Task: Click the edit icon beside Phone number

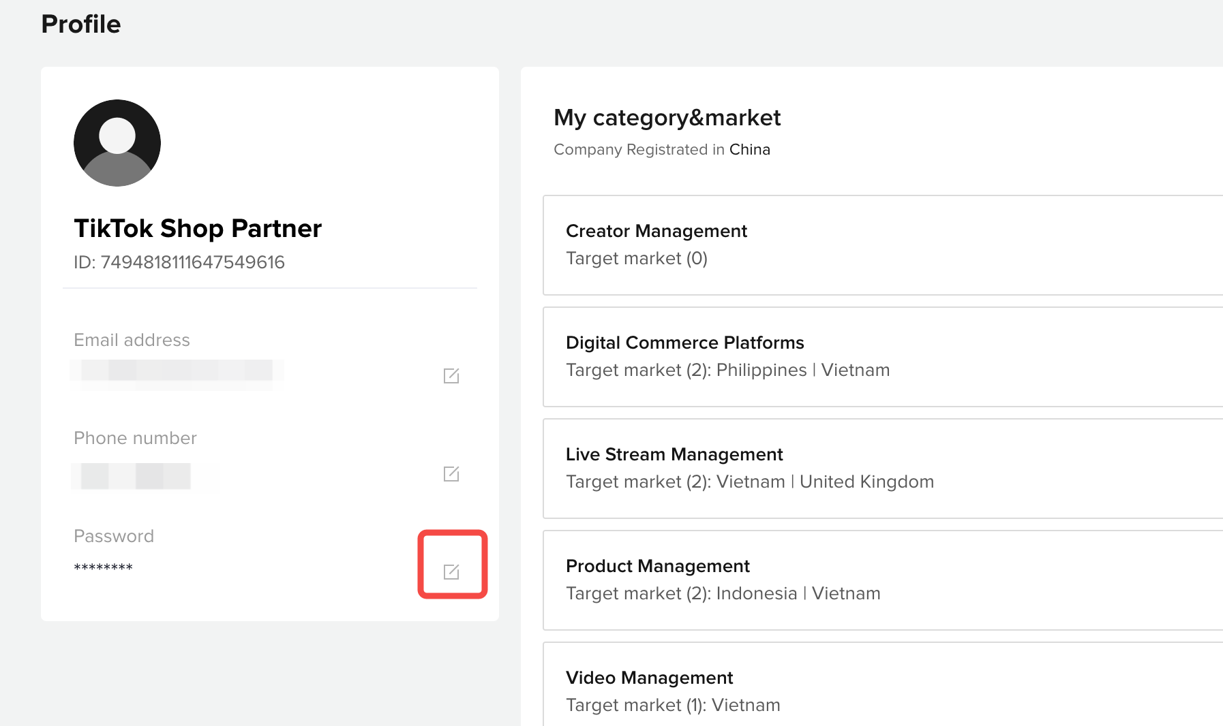Action: click(x=451, y=474)
